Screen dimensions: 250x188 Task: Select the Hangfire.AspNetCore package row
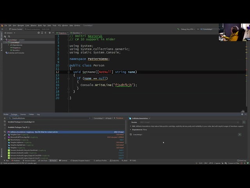pyautogui.click(x=66, y=145)
